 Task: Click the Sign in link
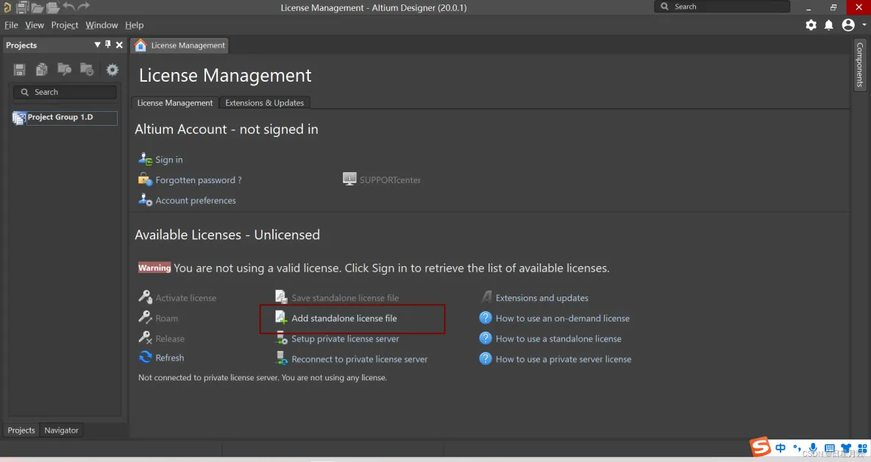[x=169, y=160]
